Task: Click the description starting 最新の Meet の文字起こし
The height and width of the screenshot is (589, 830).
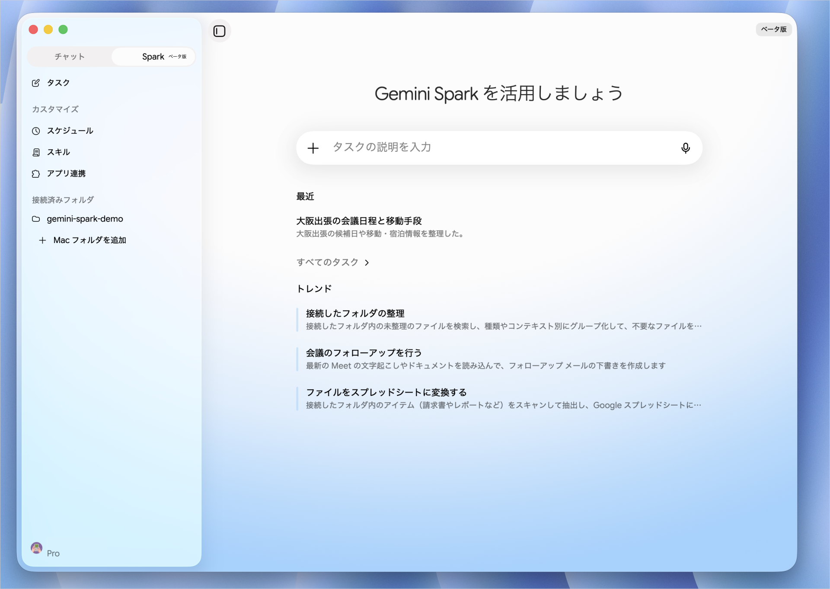Action: tap(486, 366)
